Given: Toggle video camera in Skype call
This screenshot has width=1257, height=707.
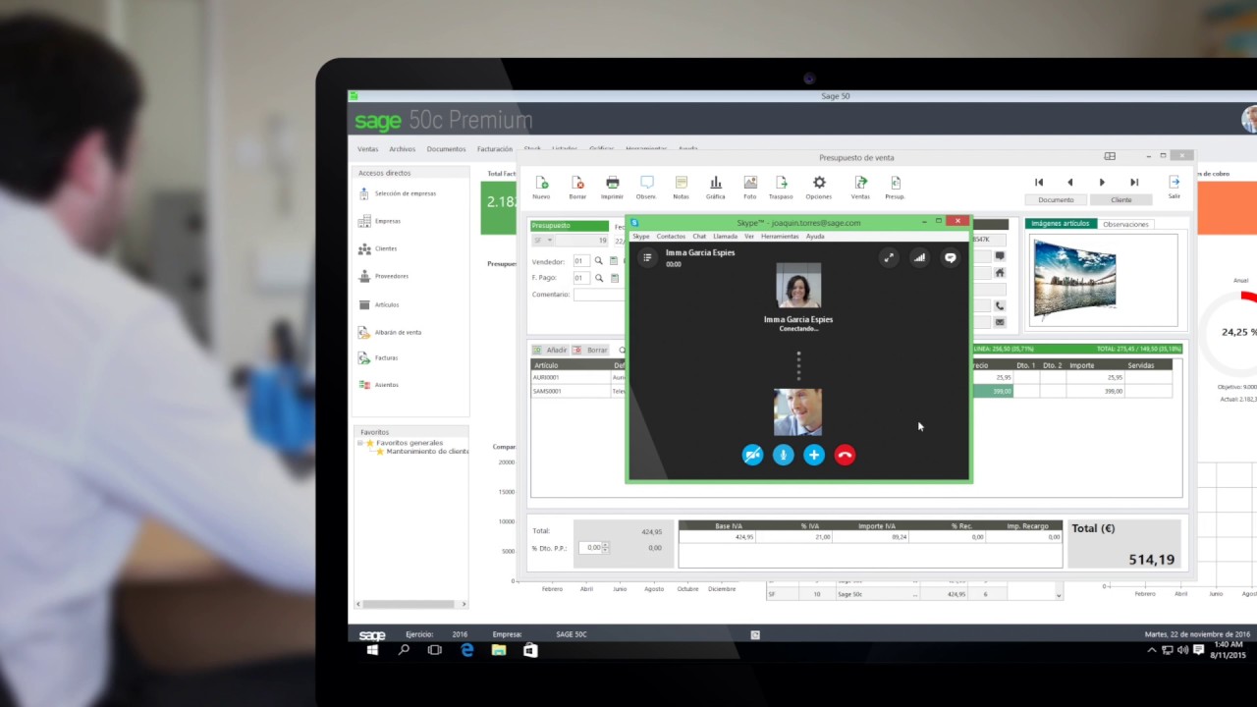Looking at the screenshot, I should (752, 455).
